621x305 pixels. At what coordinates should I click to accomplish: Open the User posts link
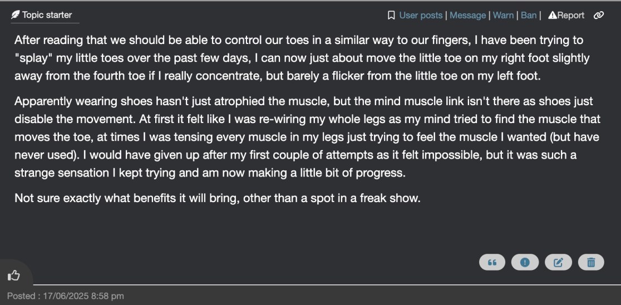tap(421, 16)
